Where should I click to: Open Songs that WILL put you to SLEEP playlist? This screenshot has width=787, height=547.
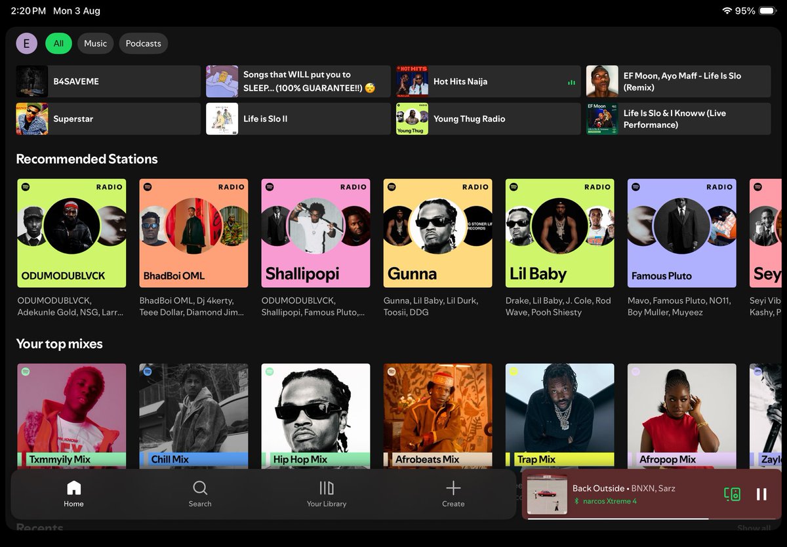click(298, 81)
